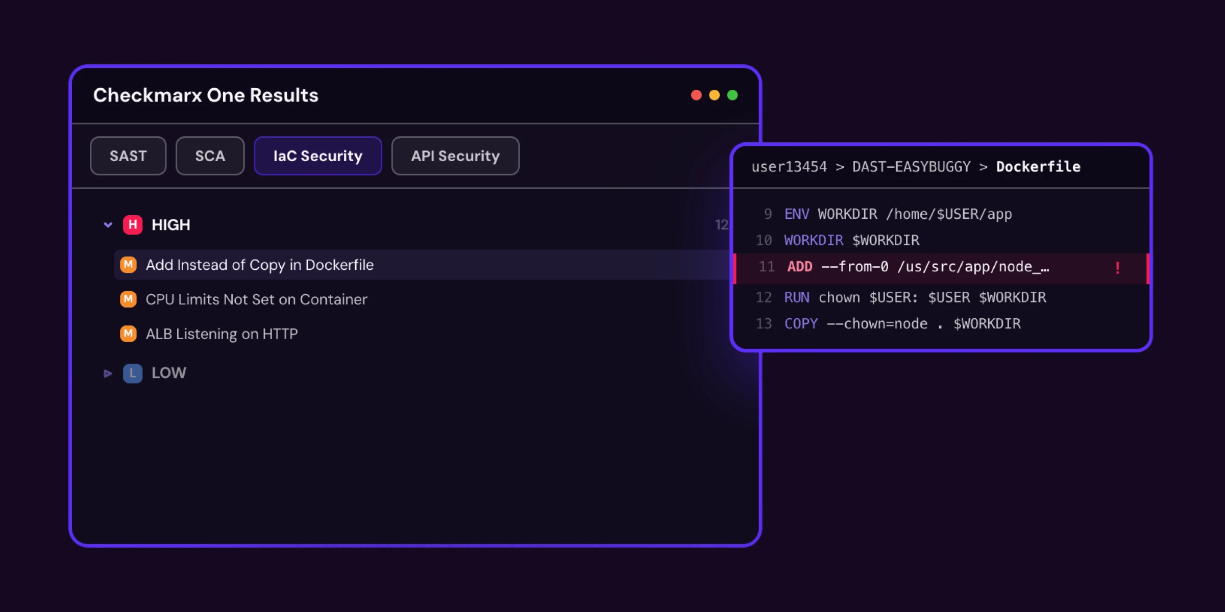1225x612 pixels.
Task: Click the HIGH results count 12
Action: tap(721, 225)
